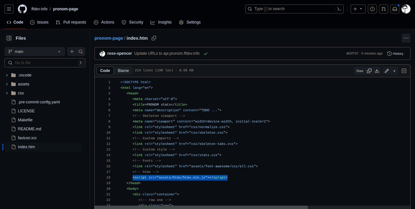Open pronom-page repository link in header
Screen dimensions: 415x209
point(66,9)
